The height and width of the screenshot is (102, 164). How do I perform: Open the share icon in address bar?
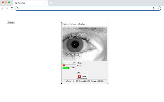(x=153, y=8)
